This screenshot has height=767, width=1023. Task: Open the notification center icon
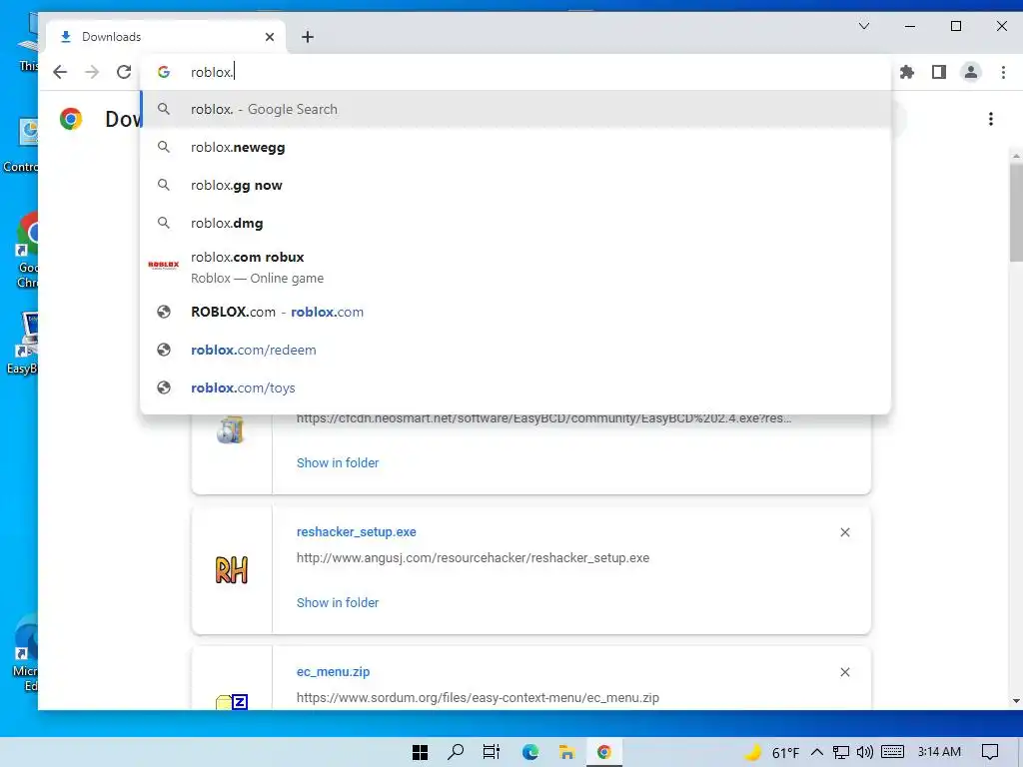click(990, 753)
